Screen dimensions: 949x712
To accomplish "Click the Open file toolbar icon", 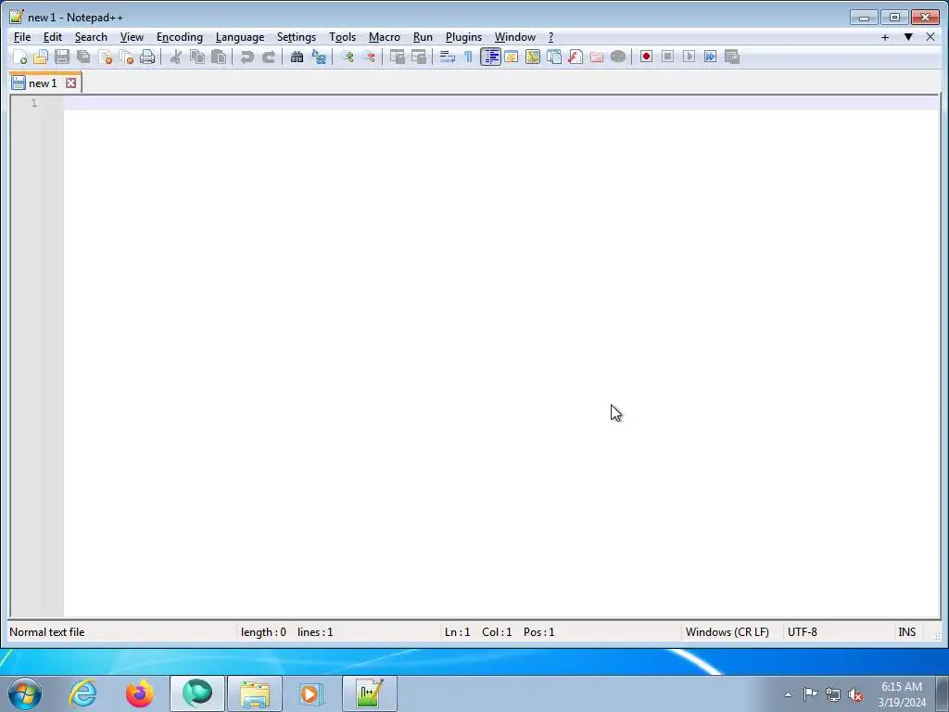I will pos(41,57).
